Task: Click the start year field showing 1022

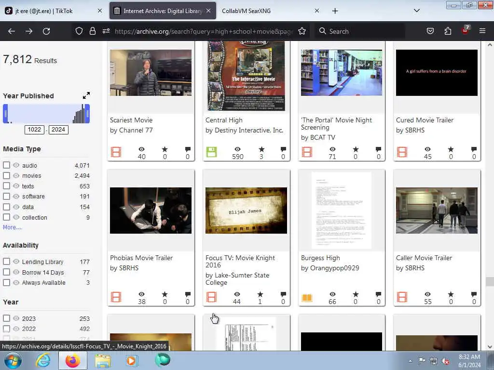Action: coord(34,130)
